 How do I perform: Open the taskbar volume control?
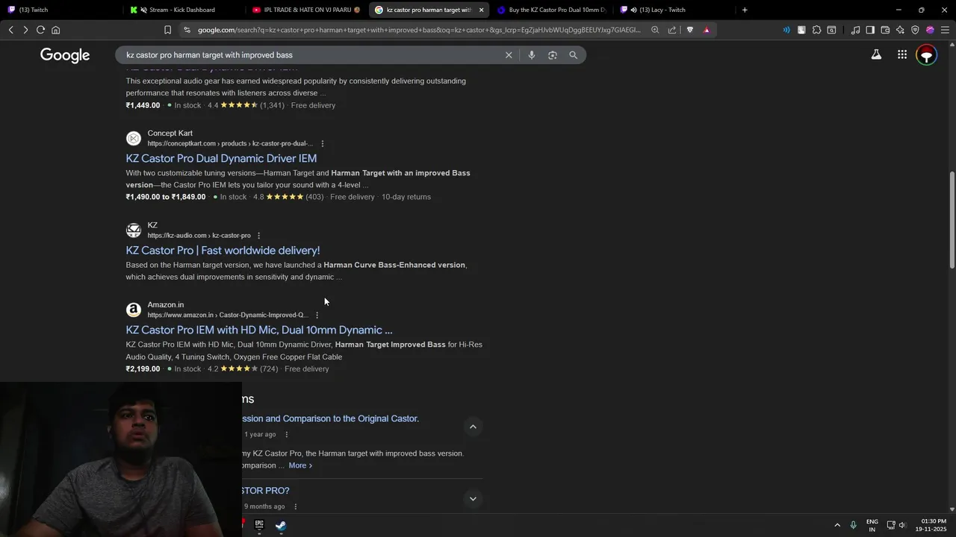tap(902, 525)
